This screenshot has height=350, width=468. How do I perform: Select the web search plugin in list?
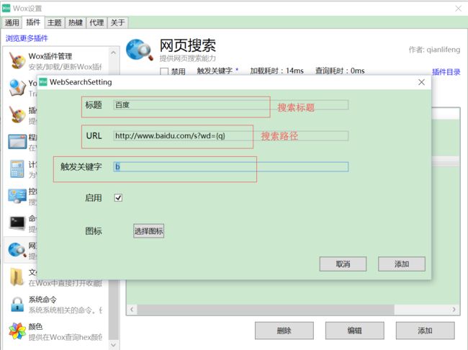click(x=19, y=250)
